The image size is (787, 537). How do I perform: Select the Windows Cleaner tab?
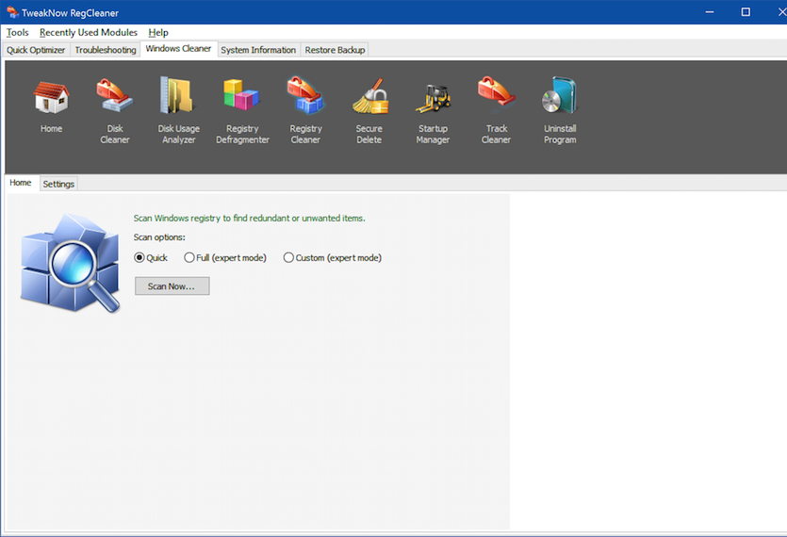(x=179, y=49)
